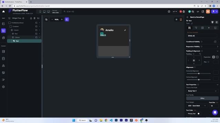
Task: Click the widget tree lock icon
Action: click(x=31, y=18)
